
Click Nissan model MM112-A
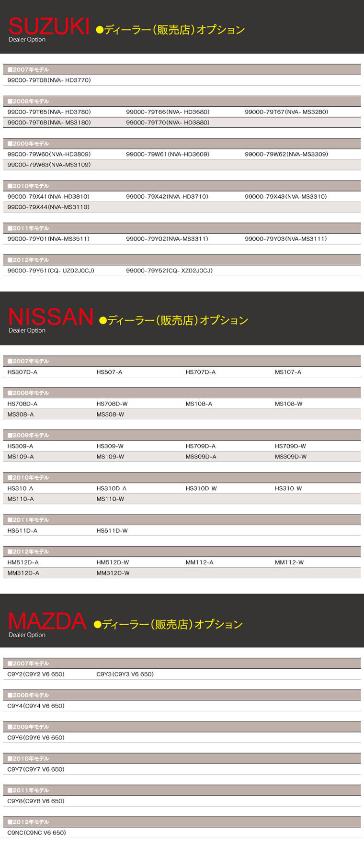199,562
